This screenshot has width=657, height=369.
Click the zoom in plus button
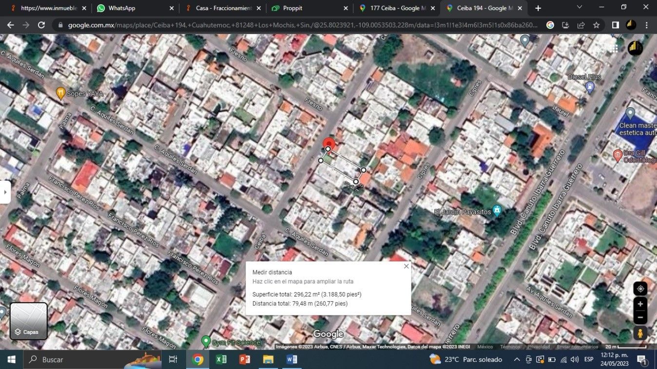[x=640, y=304]
